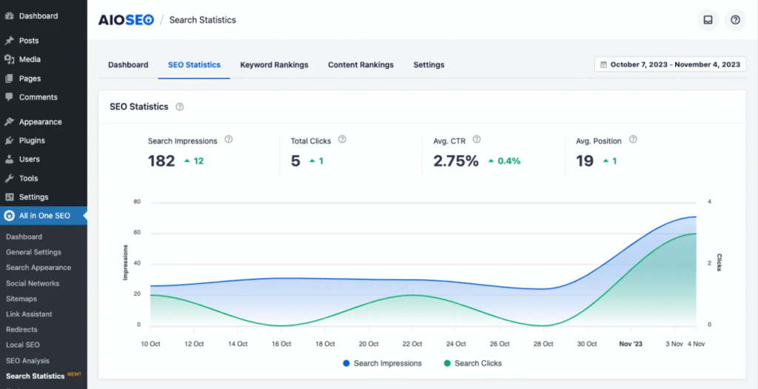
Task: Open the Posts menu in WordPress sidebar
Action: coord(29,41)
